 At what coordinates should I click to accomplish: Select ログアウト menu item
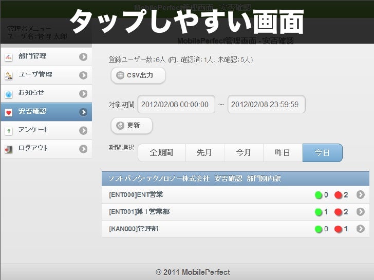[46, 149]
